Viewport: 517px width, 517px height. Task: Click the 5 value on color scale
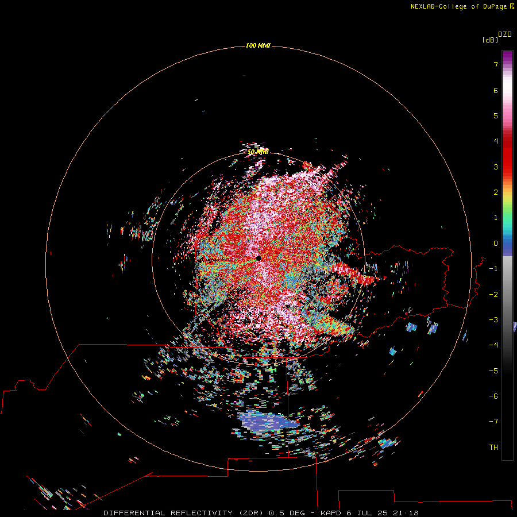[496, 115]
